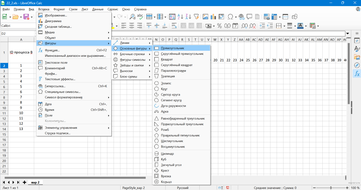361x190 pixels.
Task: Expand the Блочные стрелки submenu
Action: [132, 54]
